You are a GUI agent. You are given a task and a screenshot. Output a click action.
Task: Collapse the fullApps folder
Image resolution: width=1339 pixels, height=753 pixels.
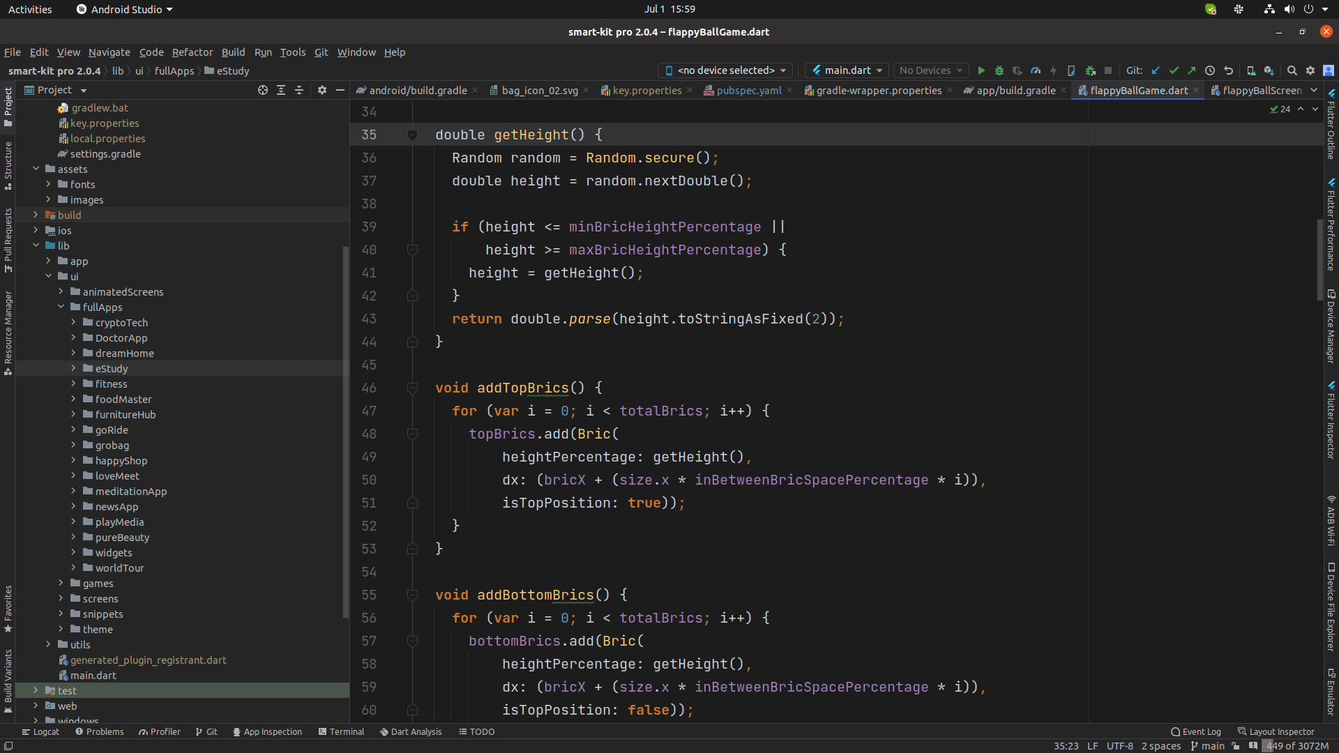click(x=61, y=307)
